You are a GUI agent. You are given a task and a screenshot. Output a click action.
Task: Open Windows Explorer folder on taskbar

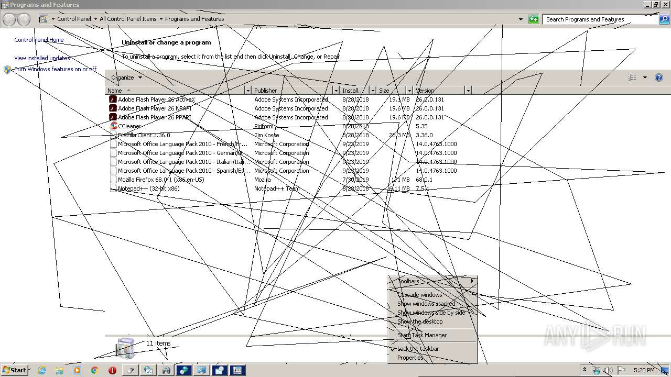click(59, 370)
